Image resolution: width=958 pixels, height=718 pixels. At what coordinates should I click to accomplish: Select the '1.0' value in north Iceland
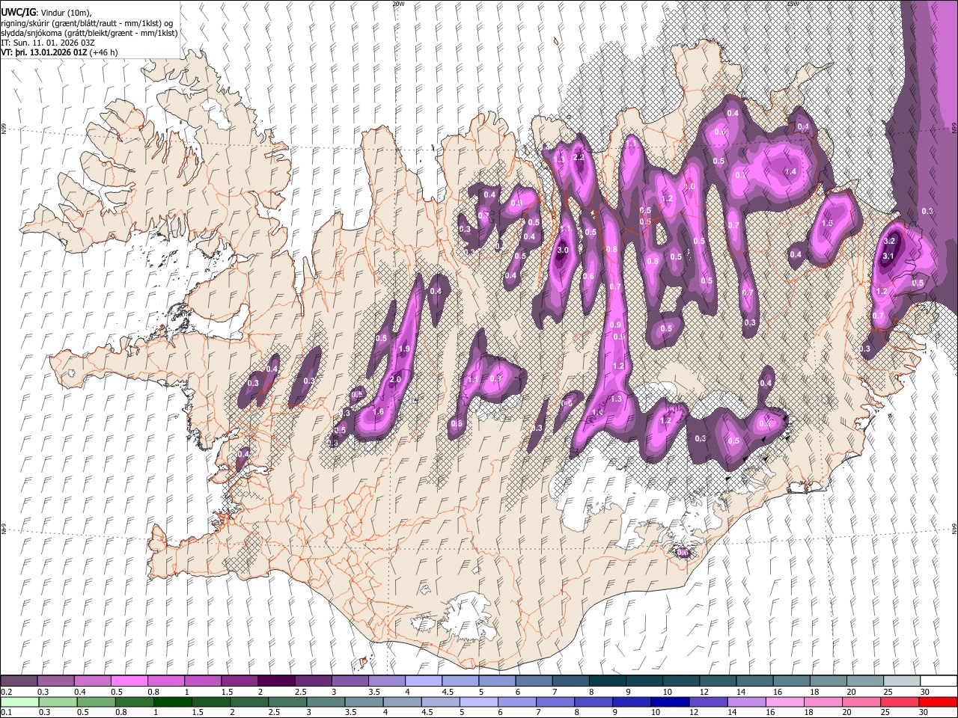pos(689,186)
